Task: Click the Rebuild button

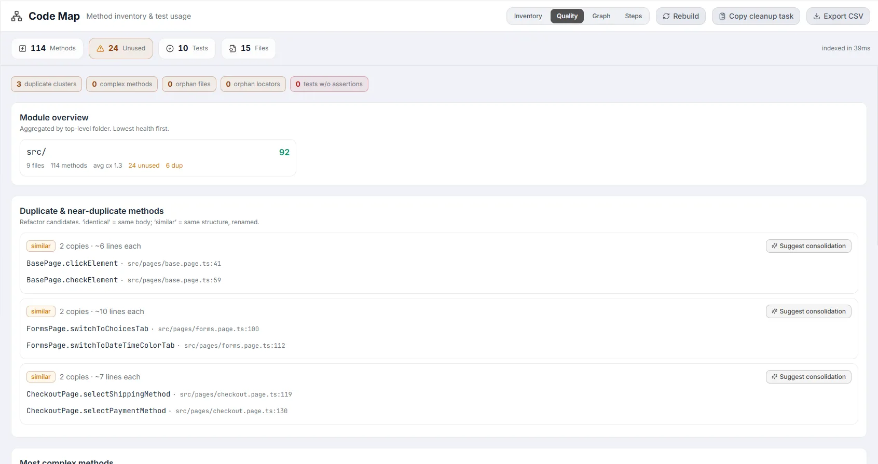Action: point(681,16)
